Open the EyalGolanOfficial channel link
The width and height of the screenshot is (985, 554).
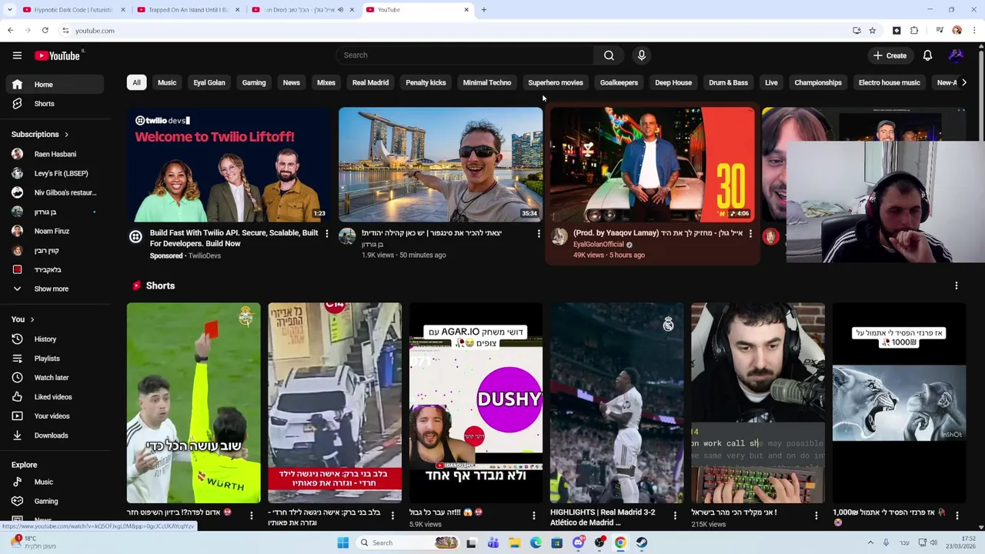pos(598,245)
